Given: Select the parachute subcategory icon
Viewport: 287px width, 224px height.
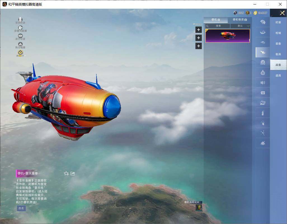Looking at the screenshot, I should pyautogui.click(x=263, y=22).
